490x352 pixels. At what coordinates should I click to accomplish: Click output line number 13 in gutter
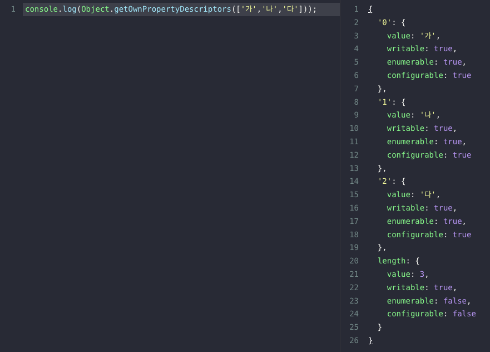[x=354, y=168]
